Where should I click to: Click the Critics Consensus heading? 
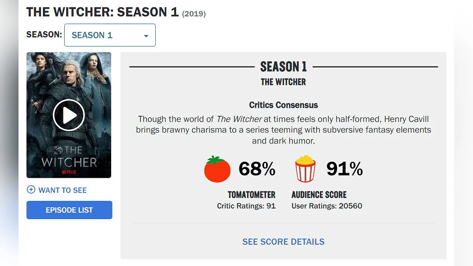click(x=283, y=105)
